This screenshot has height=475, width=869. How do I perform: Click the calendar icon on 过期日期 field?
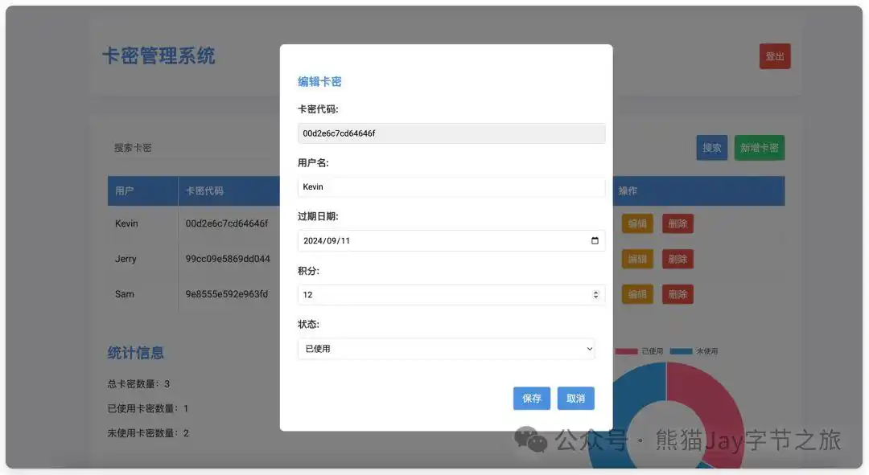click(594, 240)
